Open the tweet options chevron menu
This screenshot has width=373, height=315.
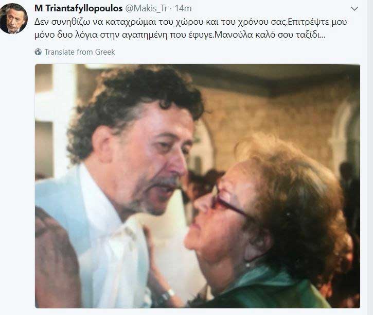click(354, 9)
